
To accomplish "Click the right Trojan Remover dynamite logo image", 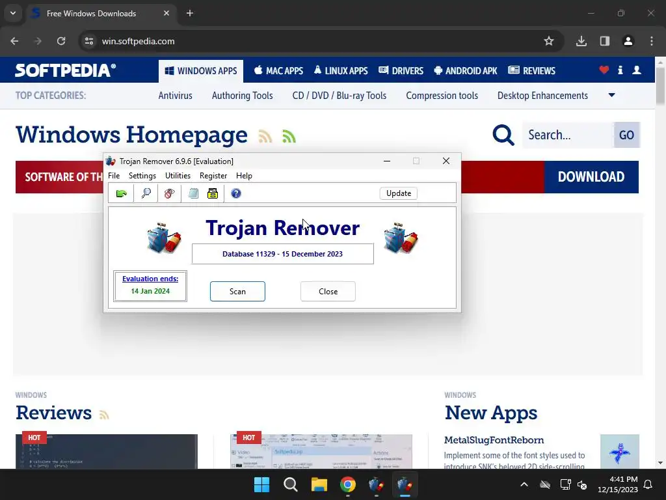I will click(x=401, y=238).
